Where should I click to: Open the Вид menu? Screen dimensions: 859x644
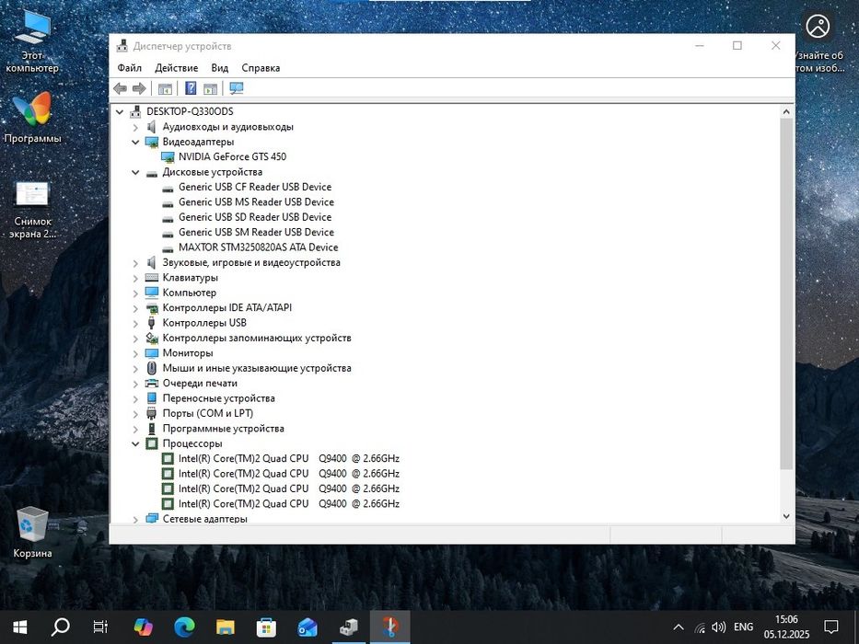click(220, 68)
